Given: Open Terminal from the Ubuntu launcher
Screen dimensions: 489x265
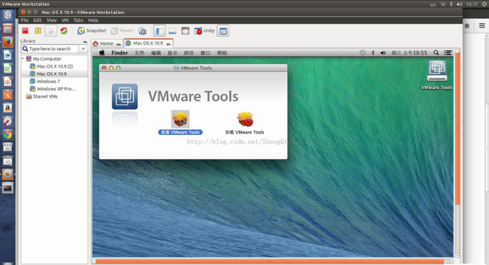Looking at the screenshot, I should click(8, 187).
